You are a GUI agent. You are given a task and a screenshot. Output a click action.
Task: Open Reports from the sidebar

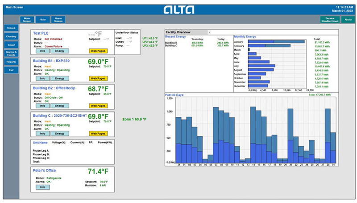pos(11,62)
